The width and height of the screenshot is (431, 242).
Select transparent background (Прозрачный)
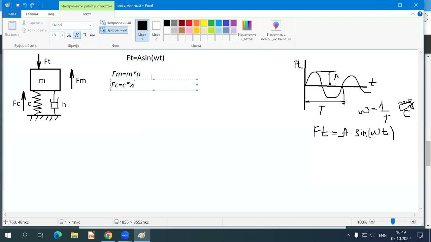point(114,30)
